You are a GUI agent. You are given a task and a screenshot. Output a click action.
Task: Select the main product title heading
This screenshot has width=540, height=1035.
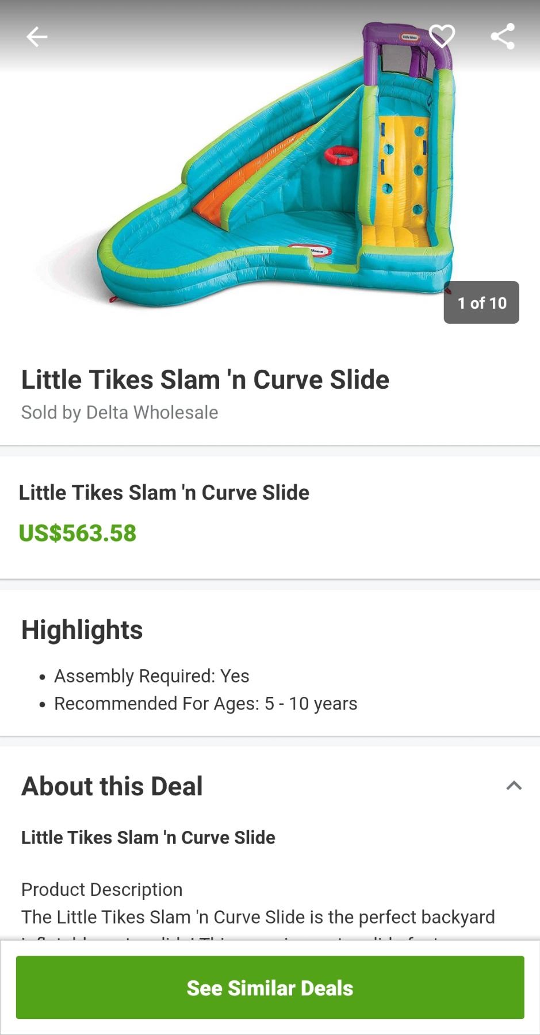[x=205, y=380]
